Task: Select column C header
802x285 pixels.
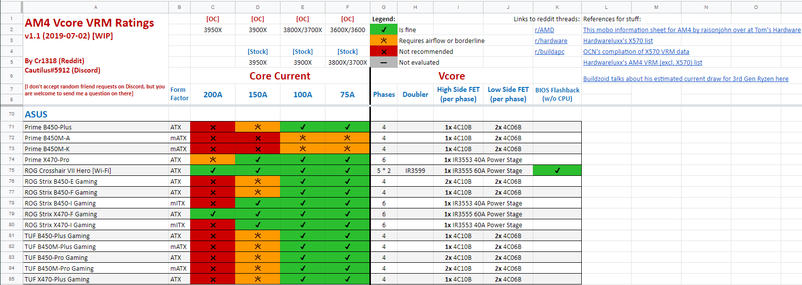Action: coord(213,7)
